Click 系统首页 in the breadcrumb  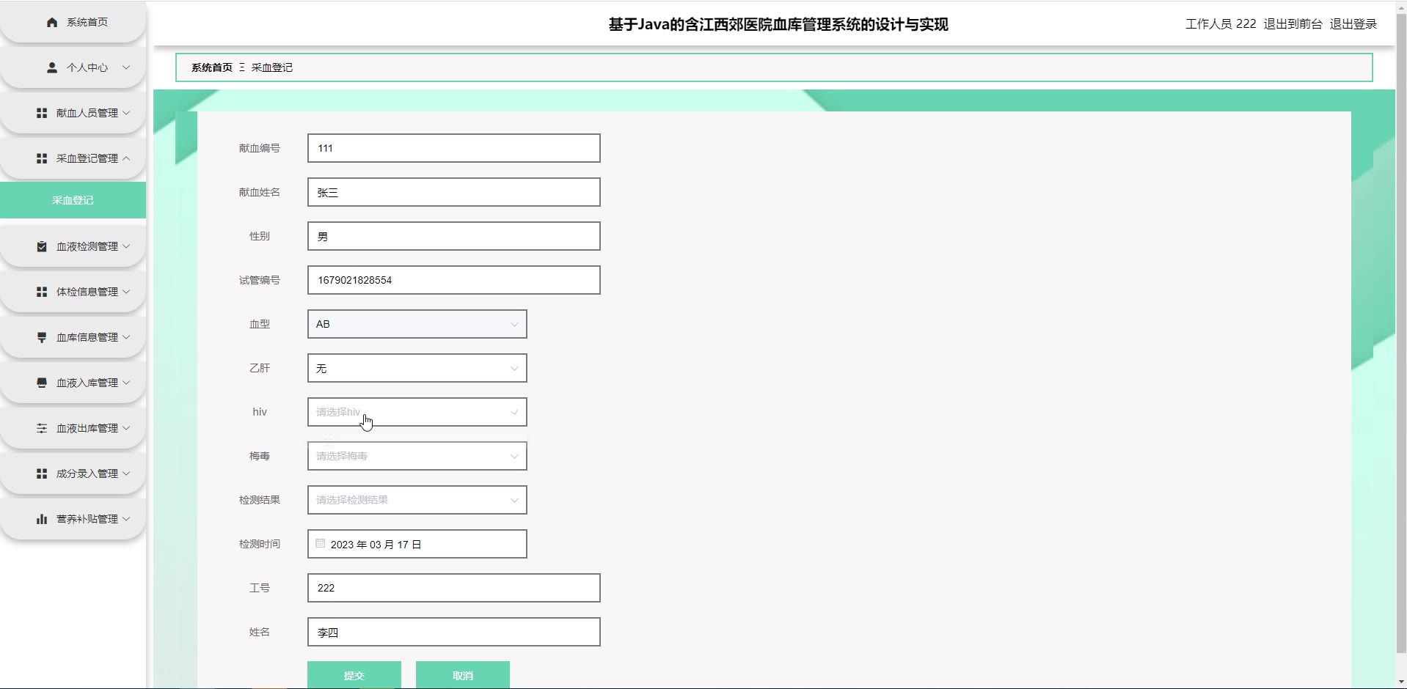coord(212,67)
